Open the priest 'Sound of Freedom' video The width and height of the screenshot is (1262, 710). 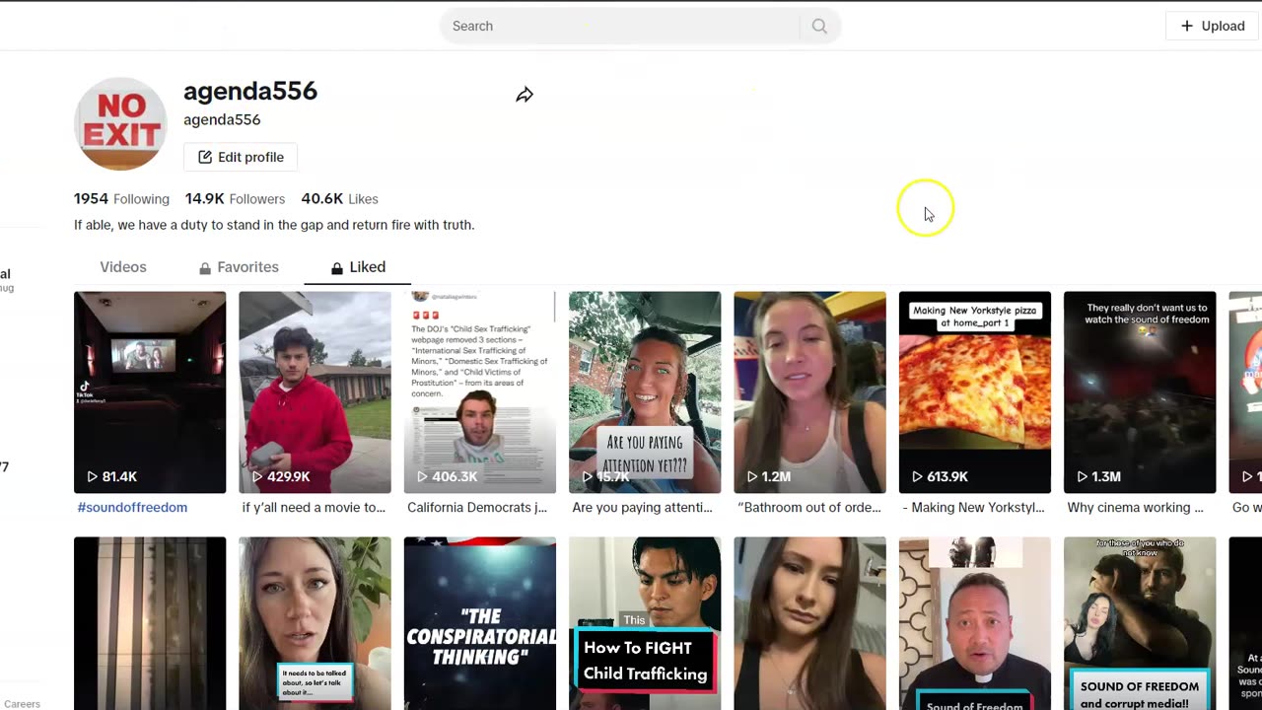975,623
